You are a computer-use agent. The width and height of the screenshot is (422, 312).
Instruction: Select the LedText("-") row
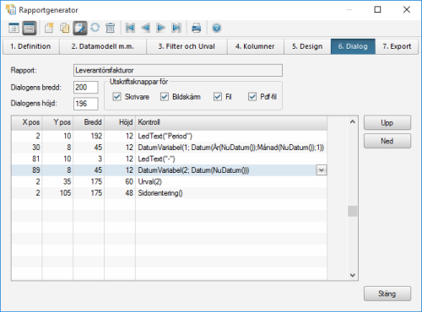(169, 159)
